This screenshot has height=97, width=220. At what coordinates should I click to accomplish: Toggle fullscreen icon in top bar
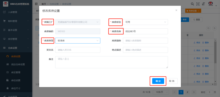[x=198, y=4]
